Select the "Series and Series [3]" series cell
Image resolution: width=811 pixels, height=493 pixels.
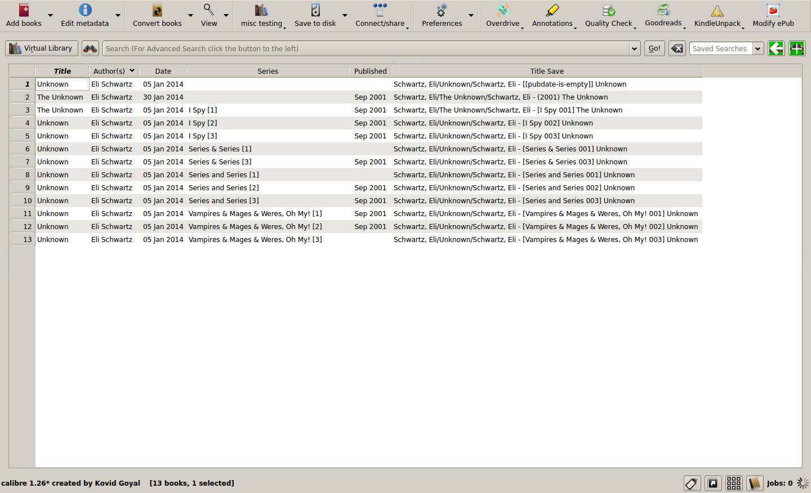[x=268, y=201]
